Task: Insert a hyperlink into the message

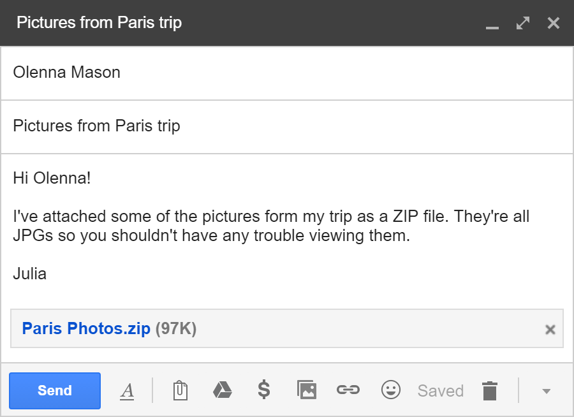Action: point(348,390)
